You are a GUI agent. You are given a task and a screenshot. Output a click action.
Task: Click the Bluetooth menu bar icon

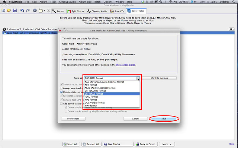pos(165,2)
